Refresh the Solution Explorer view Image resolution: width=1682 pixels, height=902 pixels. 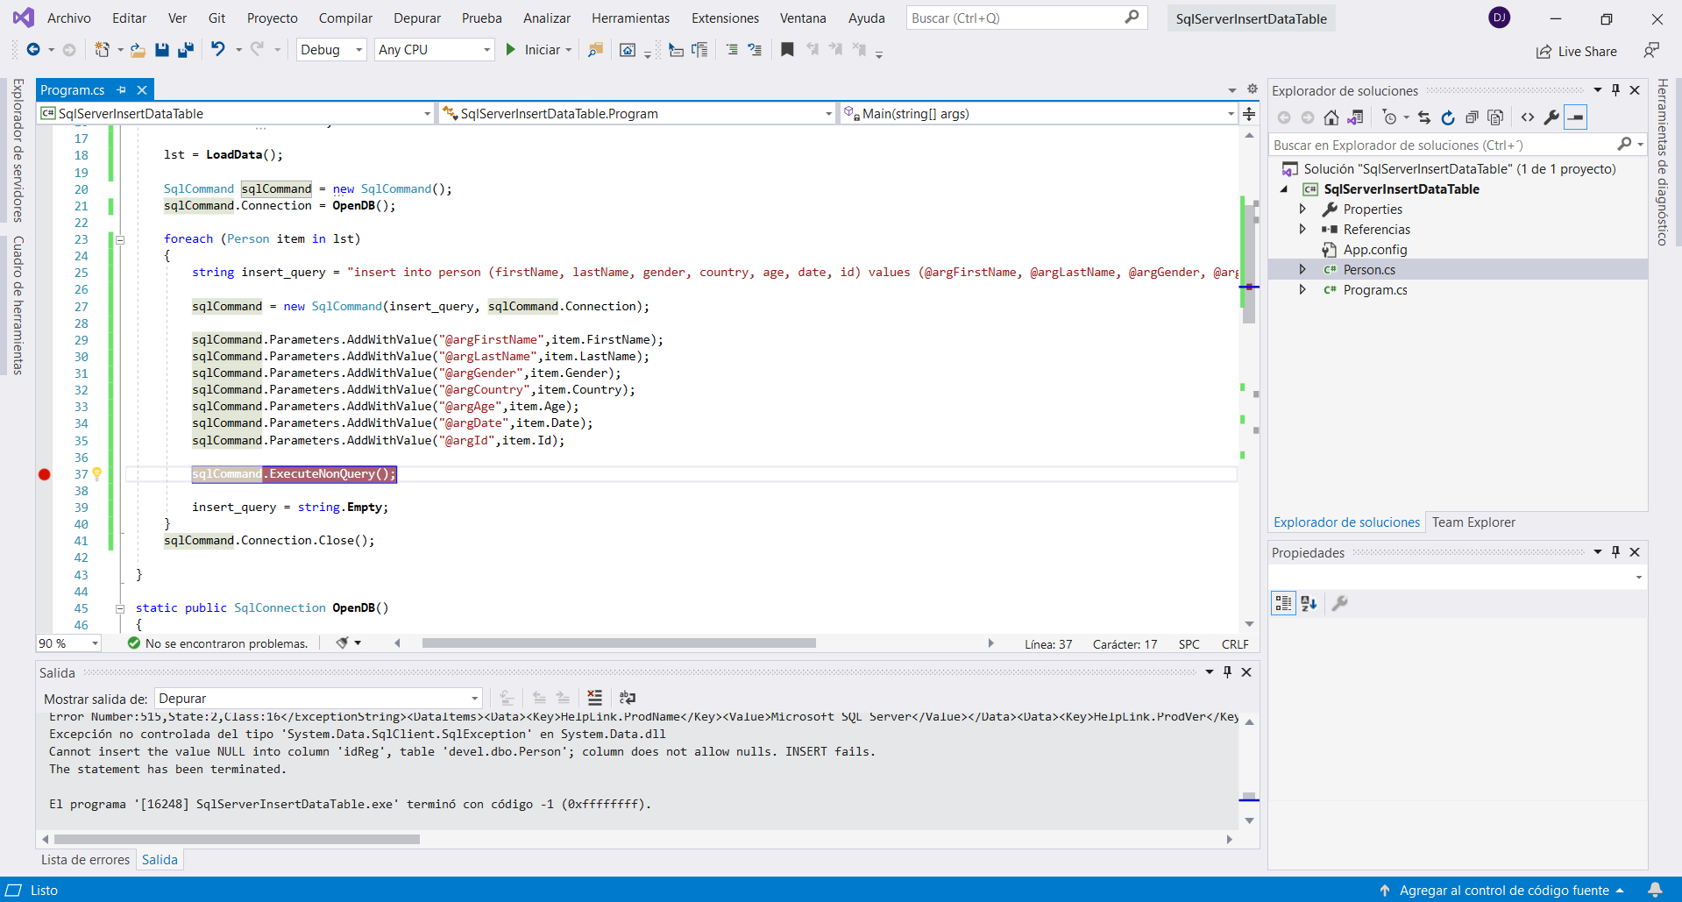point(1448,117)
